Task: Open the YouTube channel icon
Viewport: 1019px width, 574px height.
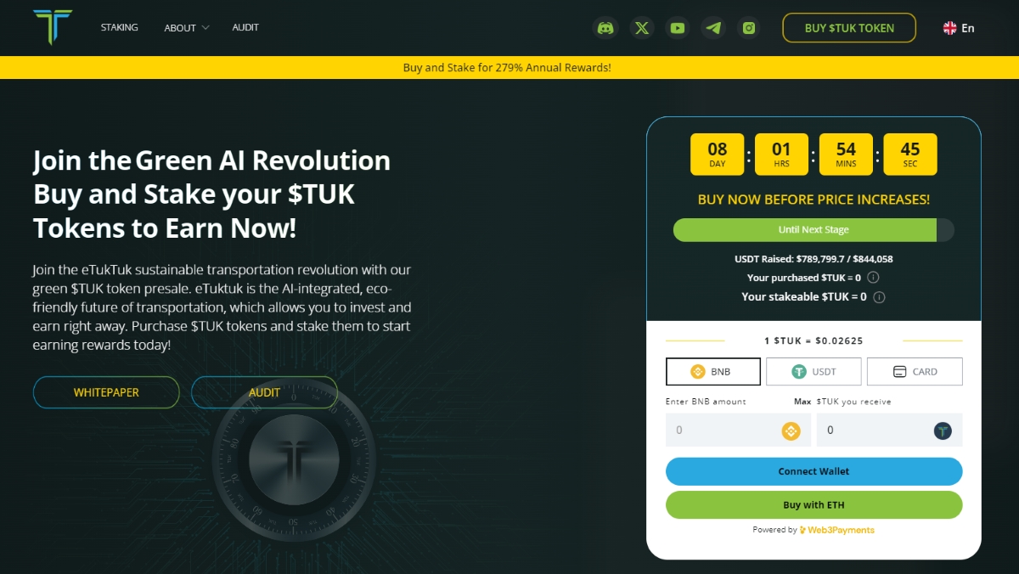Action: 678,28
